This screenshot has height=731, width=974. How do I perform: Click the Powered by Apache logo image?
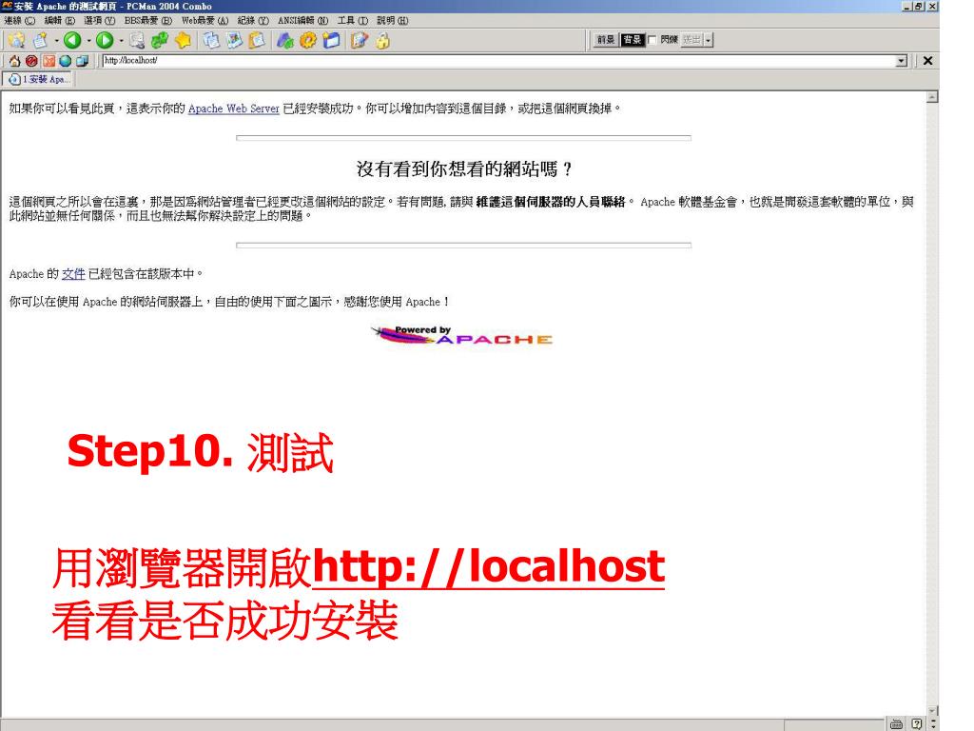(x=462, y=335)
